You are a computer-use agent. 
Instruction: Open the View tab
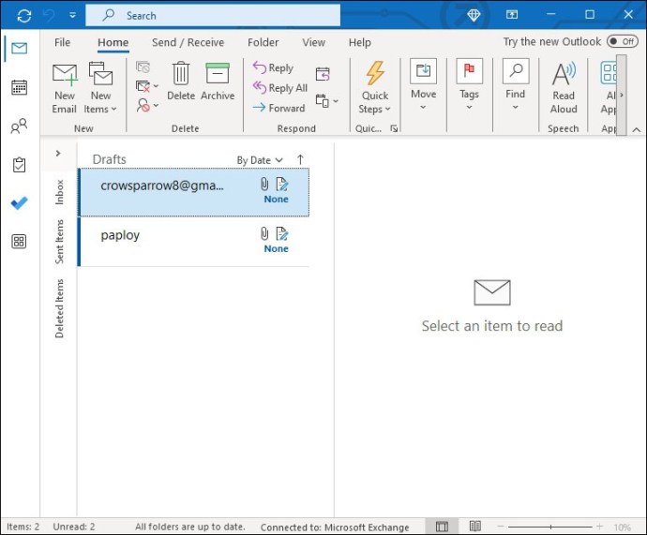tap(313, 42)
